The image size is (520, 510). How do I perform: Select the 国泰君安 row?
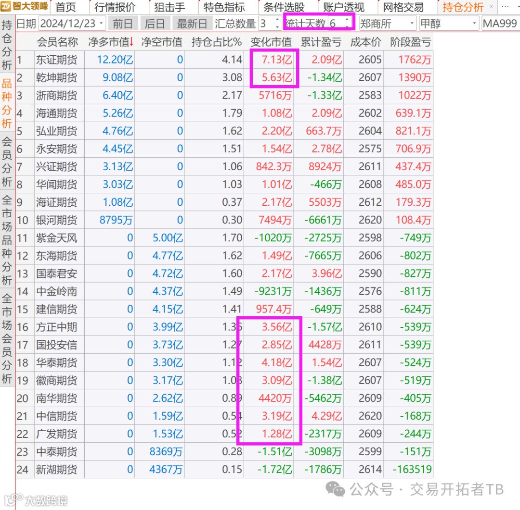[224, 274]
